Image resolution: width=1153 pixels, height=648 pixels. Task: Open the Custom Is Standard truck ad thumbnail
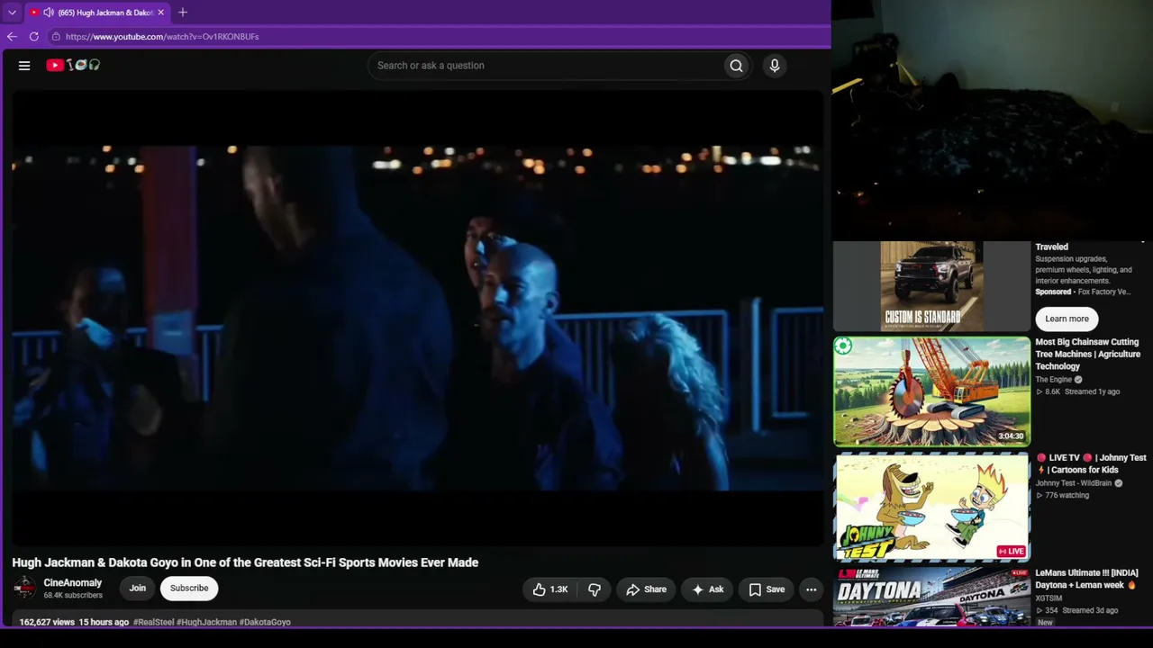click(931, 286)
